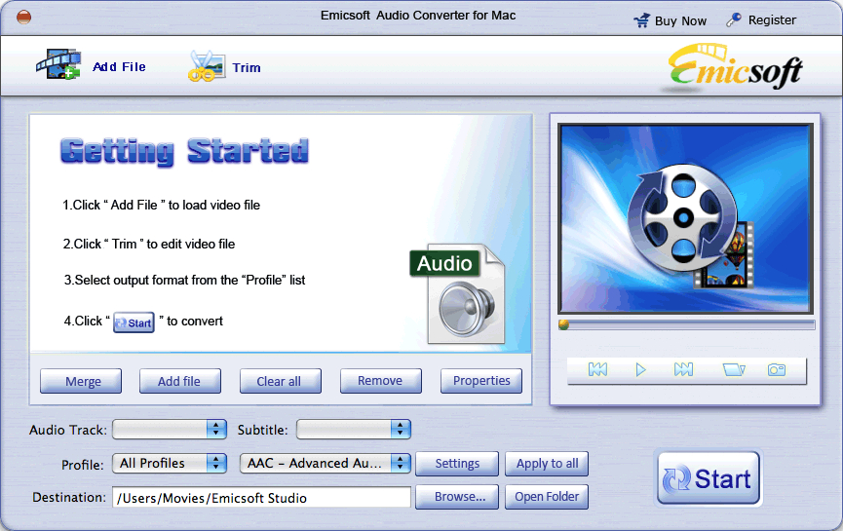The width and height of the screenshot is (843, 531).
Task: Click the red close window button
Action: [x=23, y=18]
